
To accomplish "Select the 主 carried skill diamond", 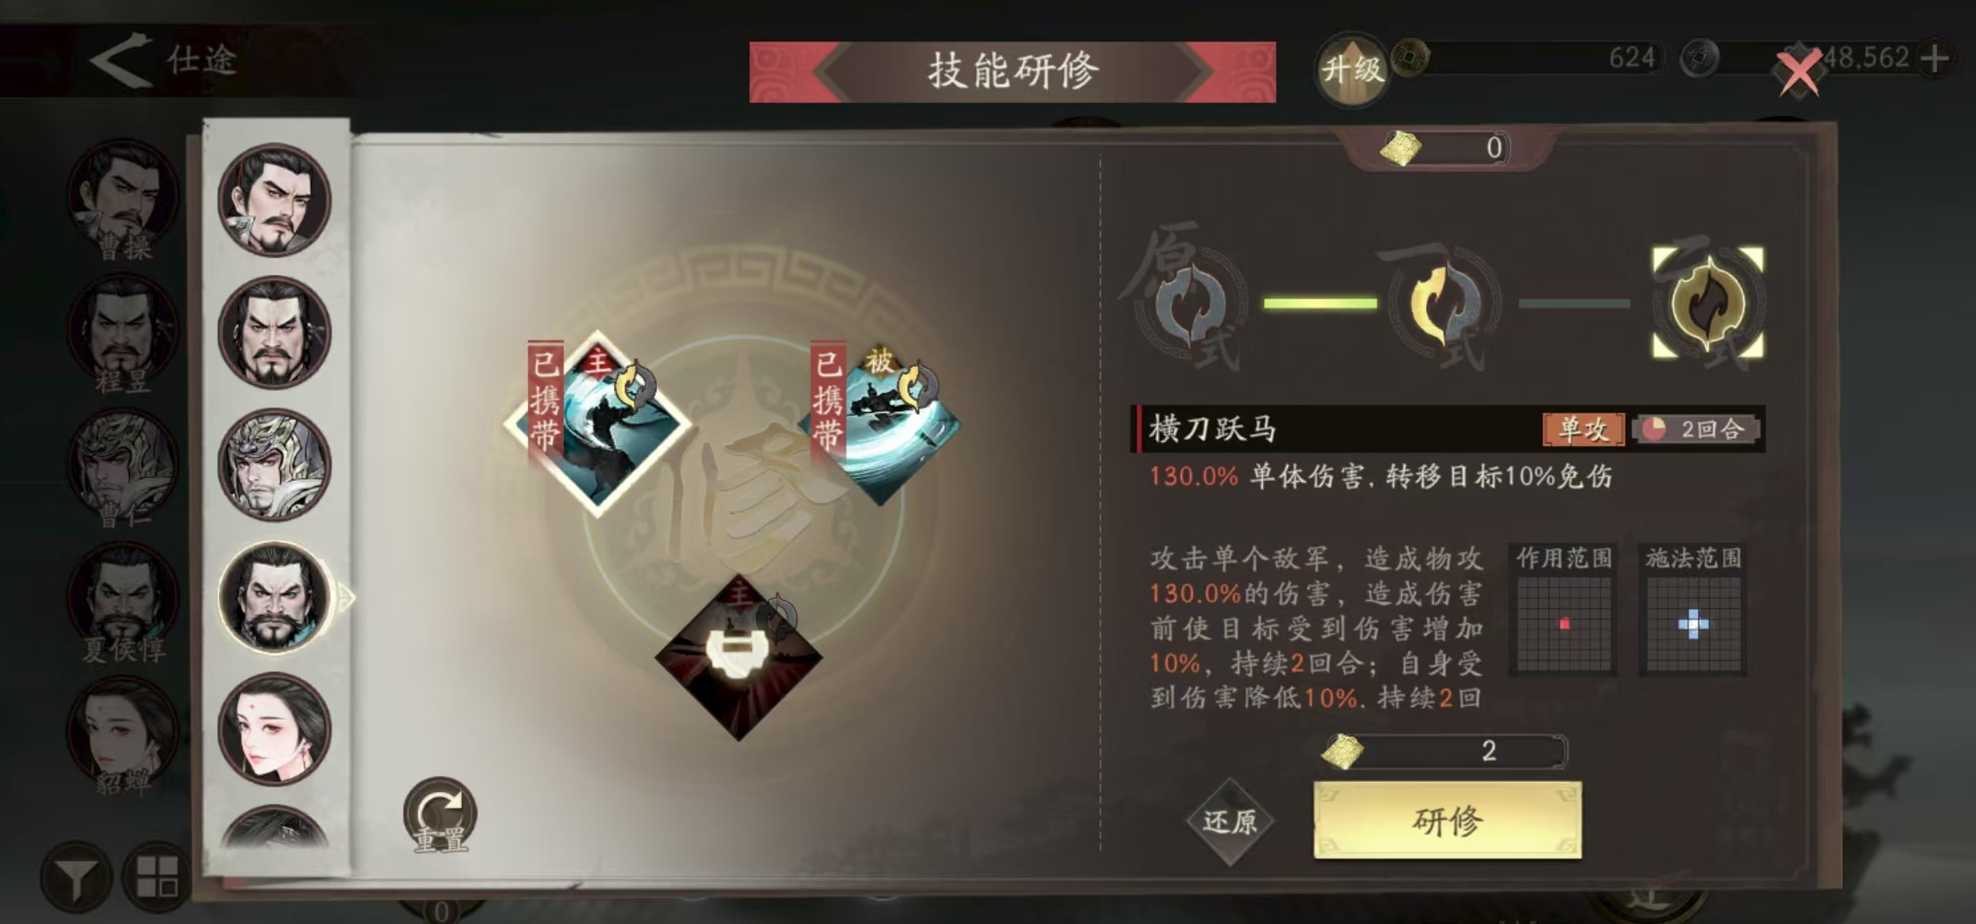I will [598, 423].
